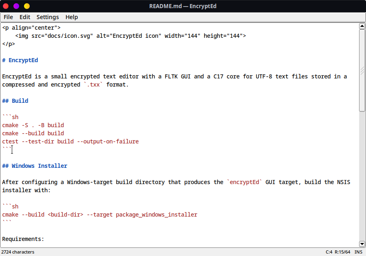The height and width of the screenshot is (256, 366).
Task: Click the '## Build' heading
Action: point(15,101)
